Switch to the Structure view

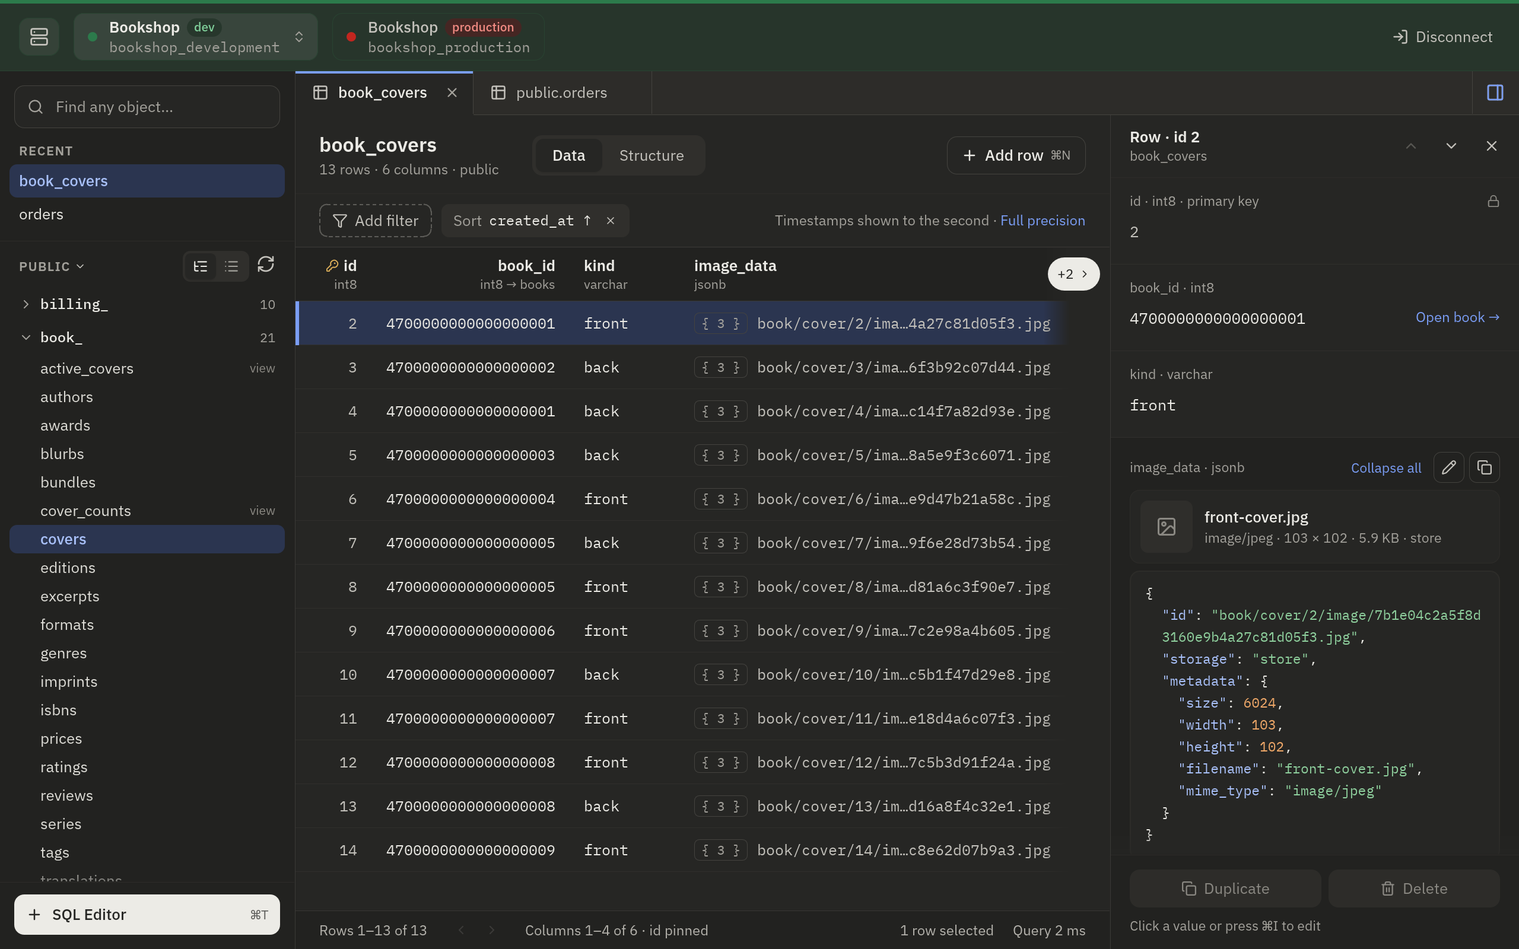pos(652,155)
